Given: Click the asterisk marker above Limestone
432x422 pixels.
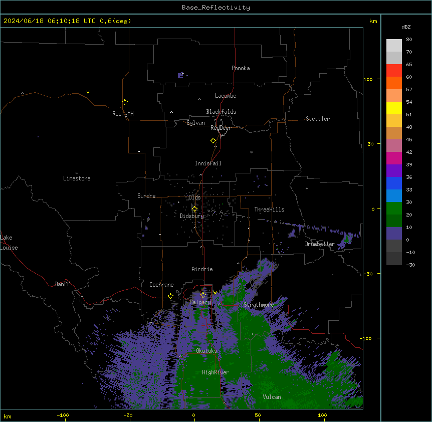Looking at the screenshot, I should (77, 173).
